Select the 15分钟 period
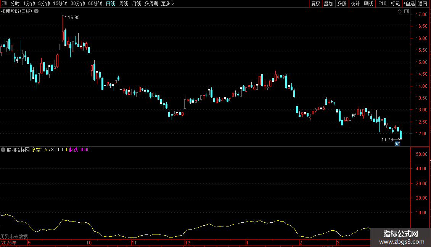The height and width of the screenshot is (247, 431). [60, 3]
